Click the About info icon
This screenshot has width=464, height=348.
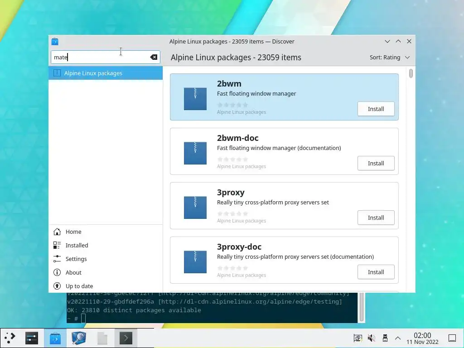click(57, 272)
